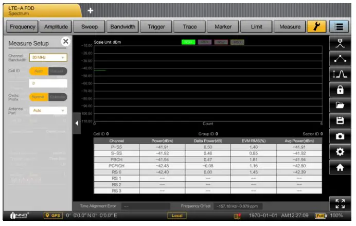
Task: Select the RS 2 channel row
Action: pyautogui.click(x=208, y=185)
